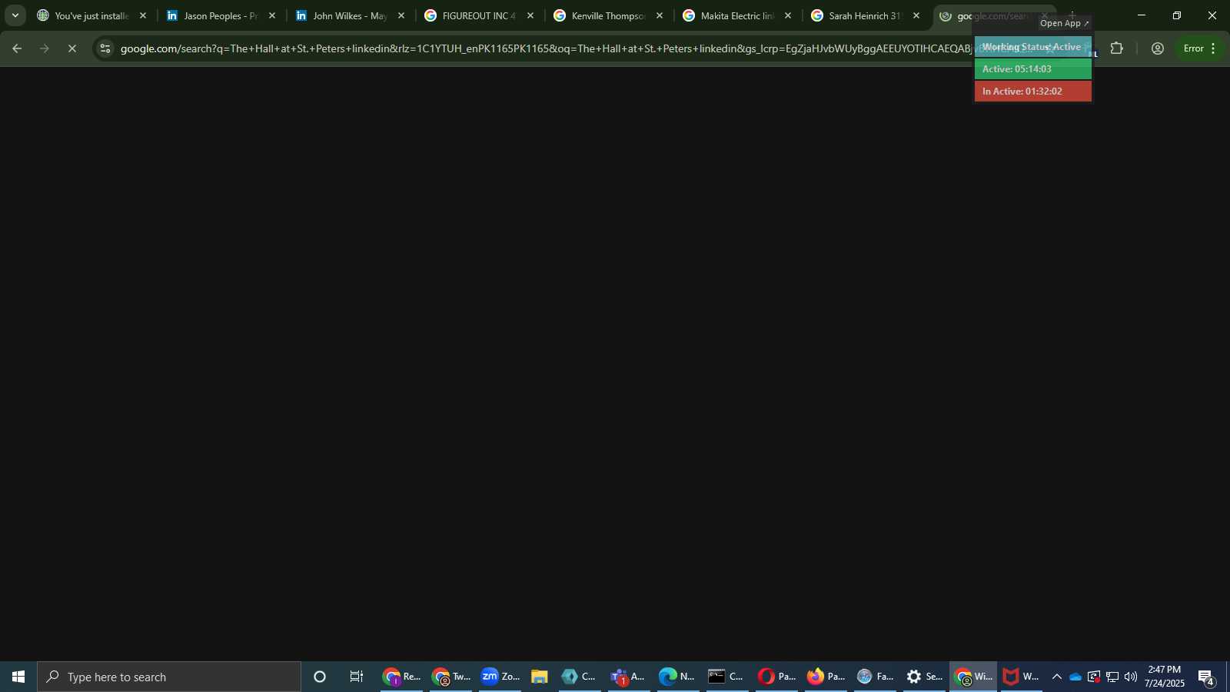Go back to previous page
1230x692 pixels.
point(17,48)
